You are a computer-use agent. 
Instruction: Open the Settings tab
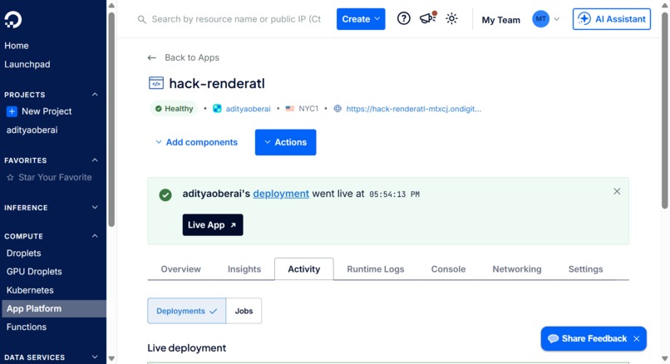click(585, 269)
